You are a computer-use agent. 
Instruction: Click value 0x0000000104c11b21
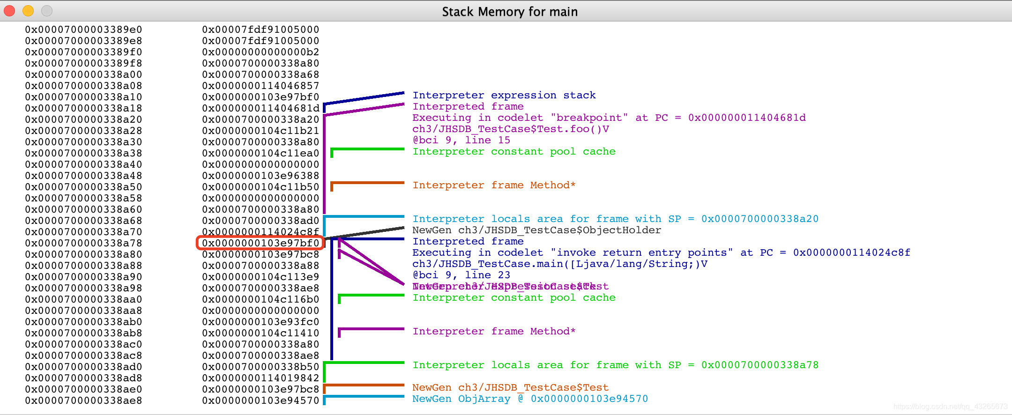(260, 131)
